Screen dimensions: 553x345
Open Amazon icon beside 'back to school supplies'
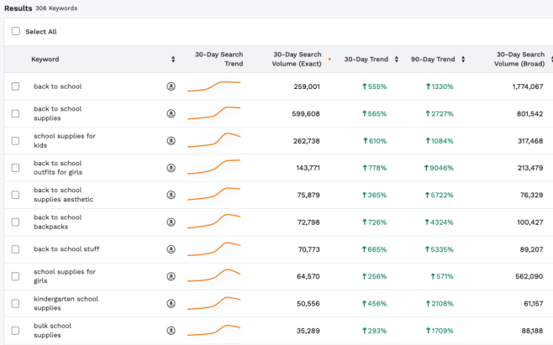click(x=171, y=113)
